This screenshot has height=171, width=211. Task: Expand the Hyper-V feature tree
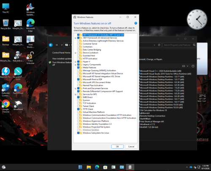click(76, 61)
